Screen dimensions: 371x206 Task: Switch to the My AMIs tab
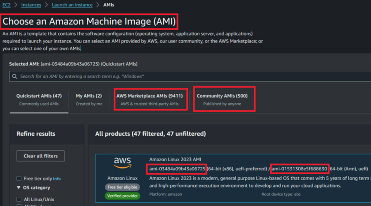(89, 100)
